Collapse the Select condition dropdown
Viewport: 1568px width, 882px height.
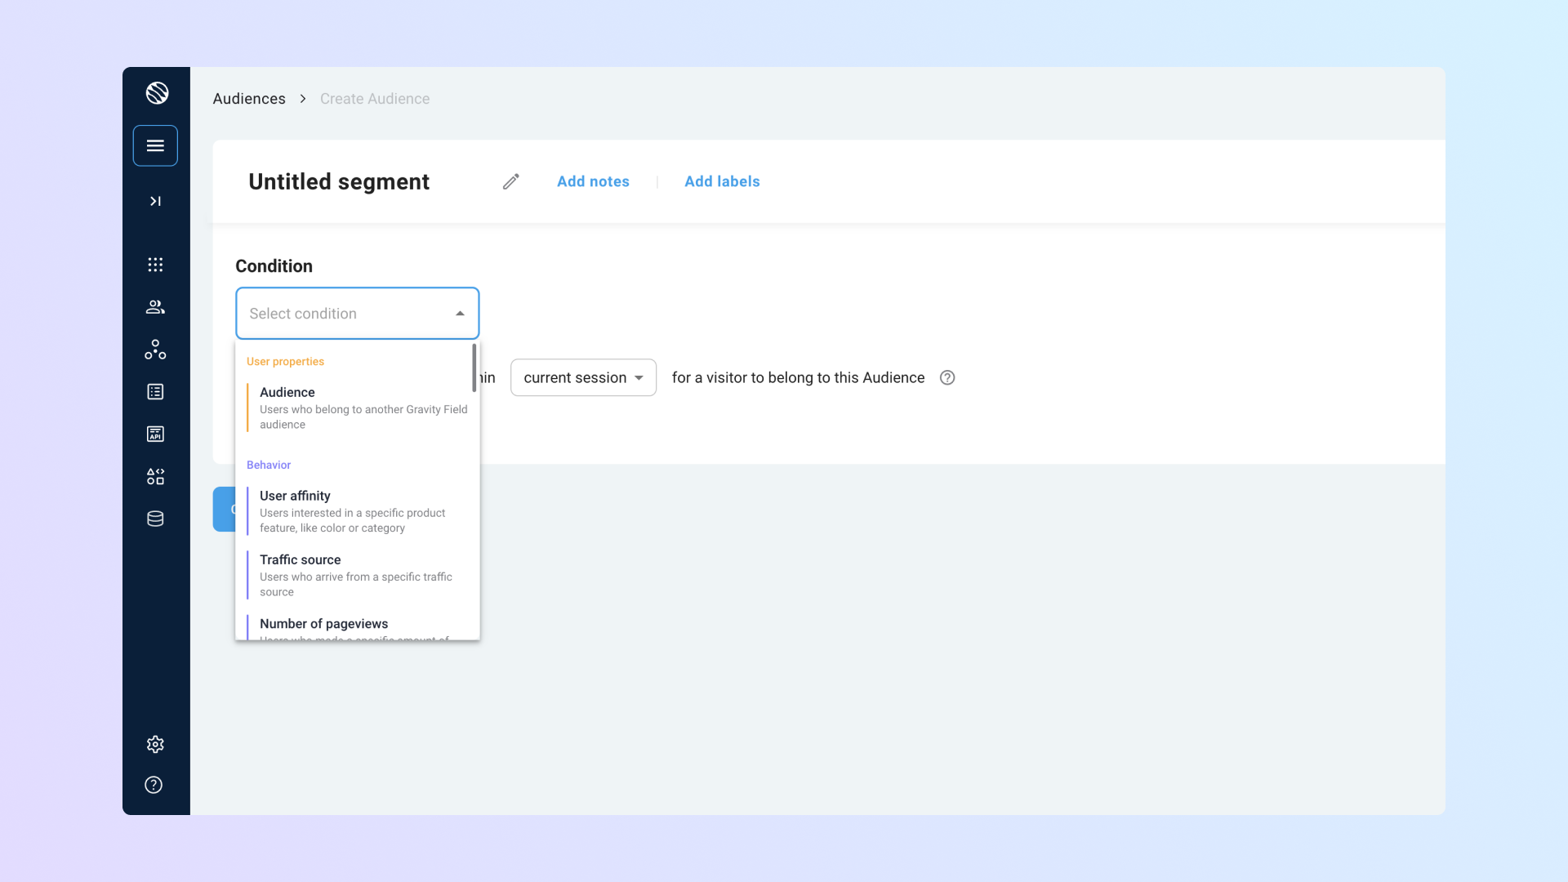point(460,314)
